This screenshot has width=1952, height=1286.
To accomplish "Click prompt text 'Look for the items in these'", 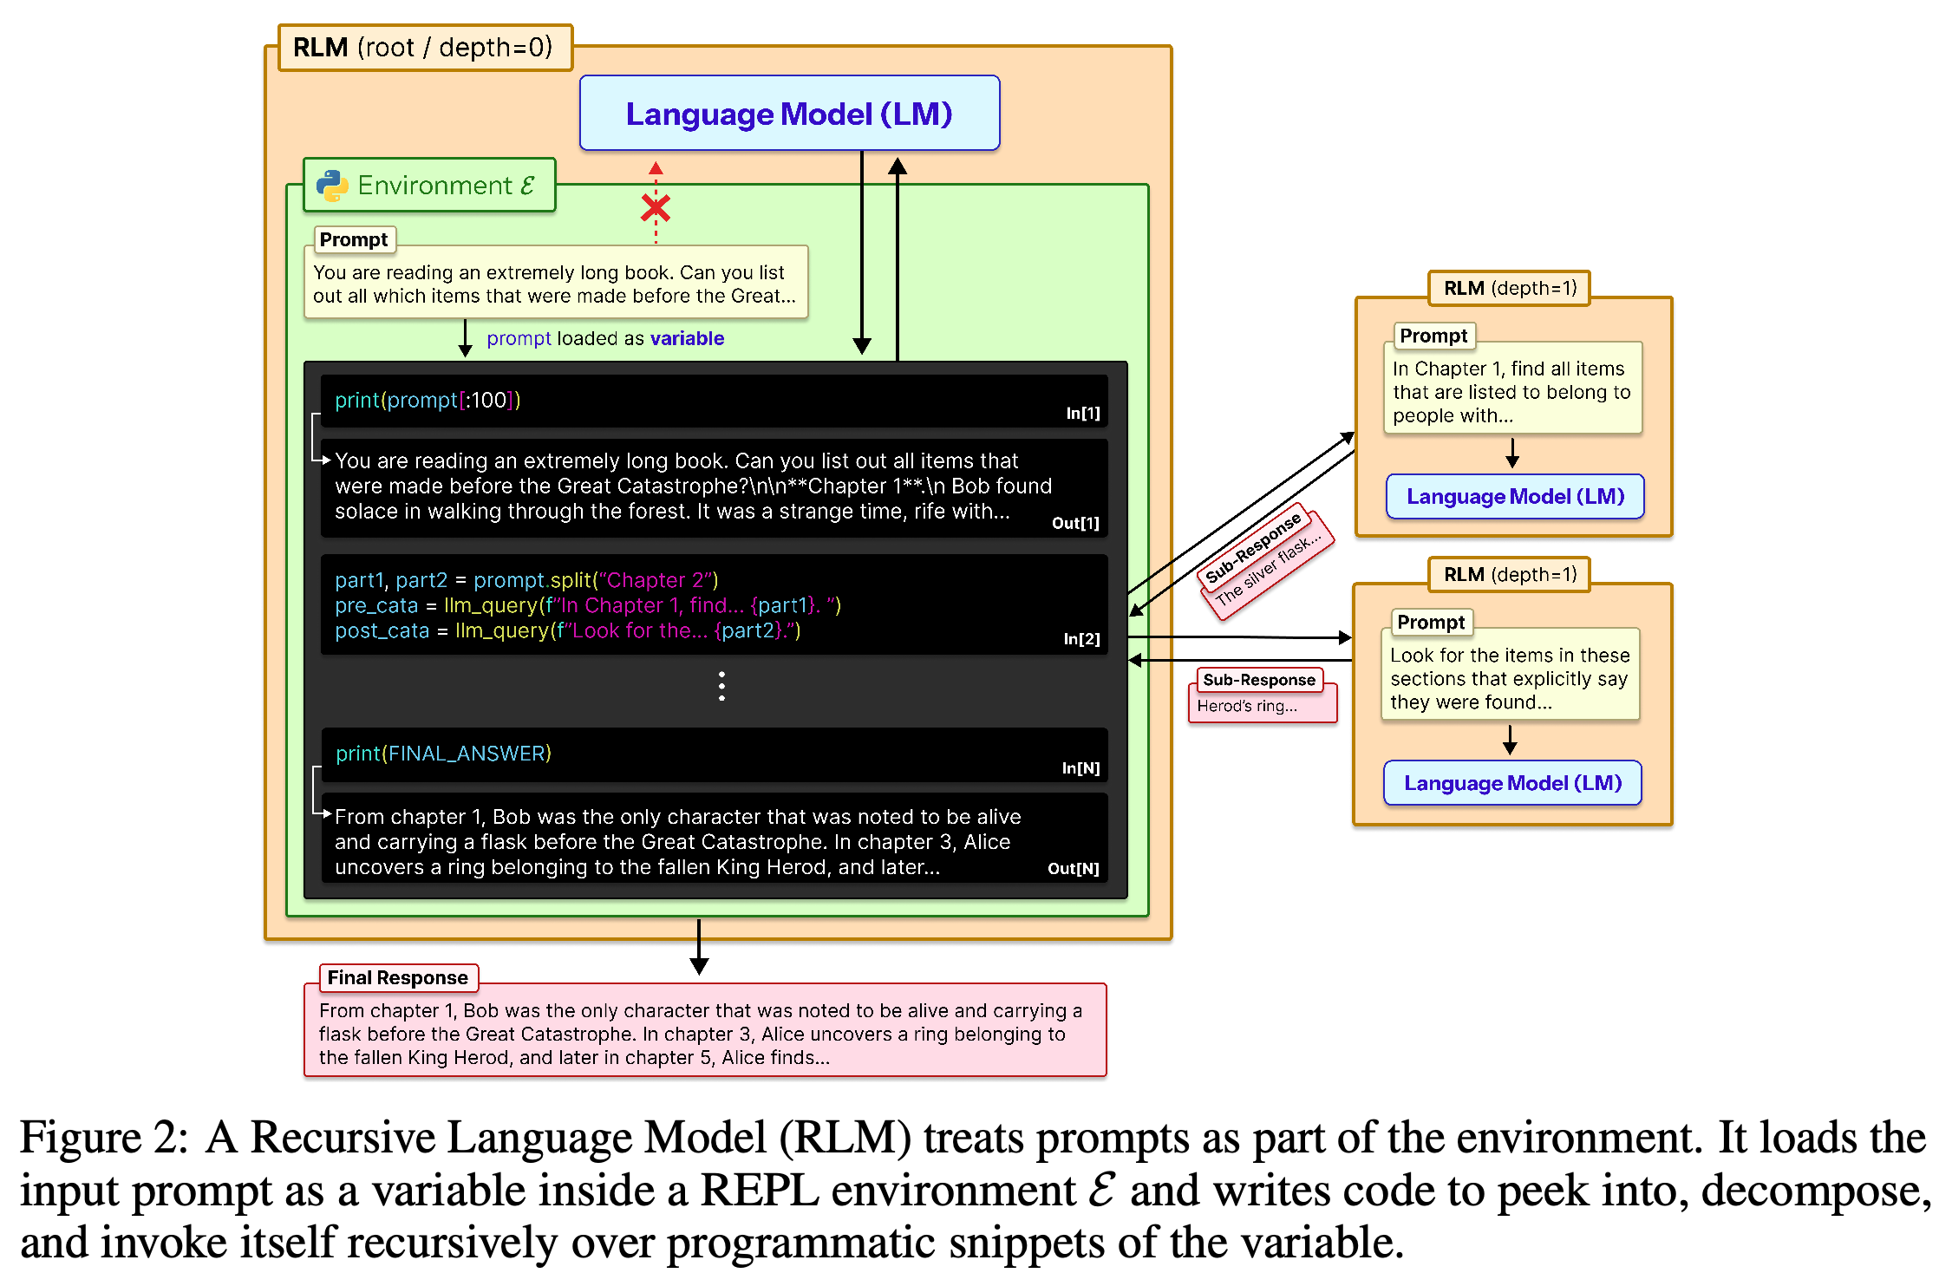I will pos(1510,678).
